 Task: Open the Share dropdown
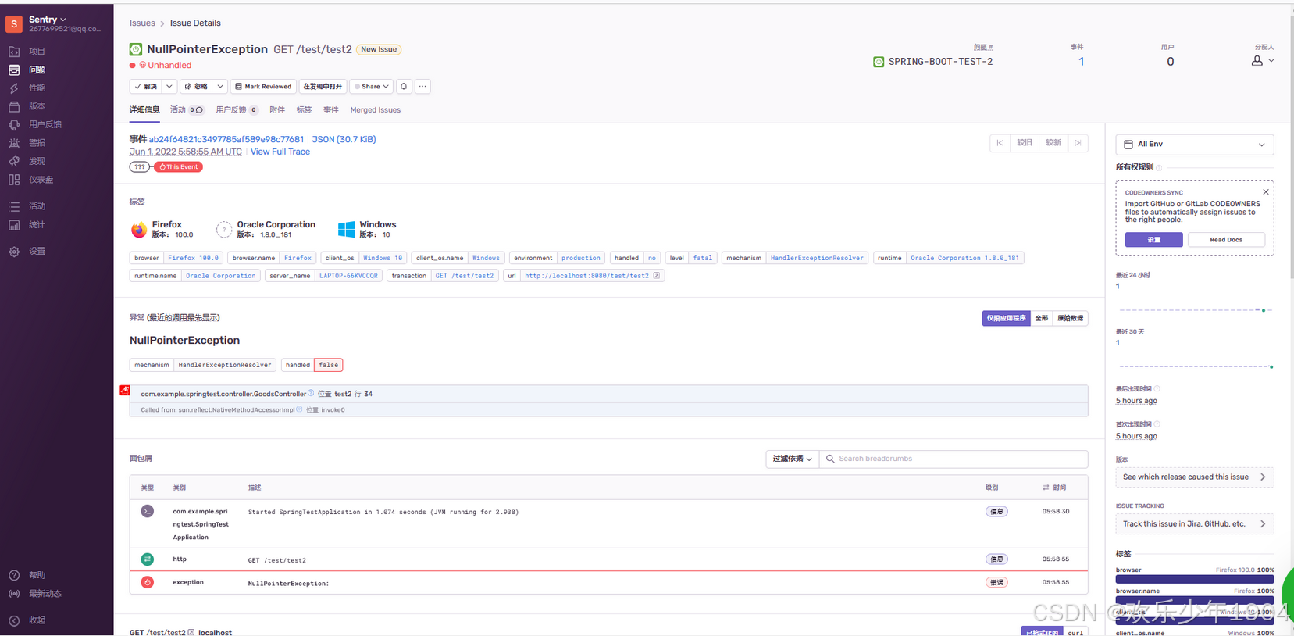(371, 87)
